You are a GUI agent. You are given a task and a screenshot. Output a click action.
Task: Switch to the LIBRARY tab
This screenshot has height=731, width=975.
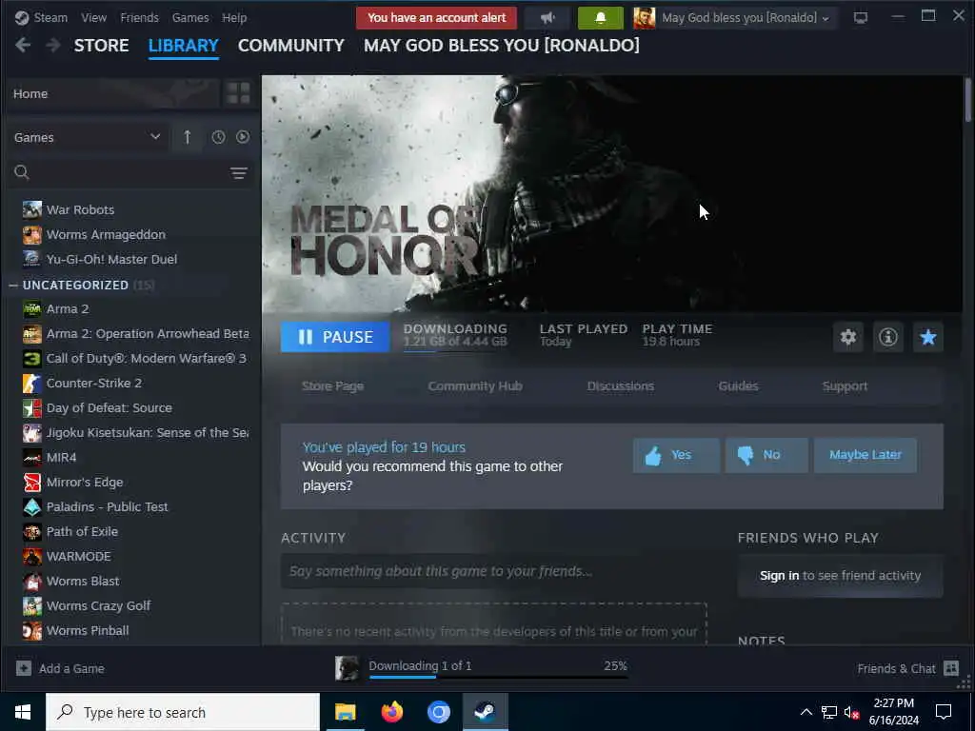[x=184, y=46]
